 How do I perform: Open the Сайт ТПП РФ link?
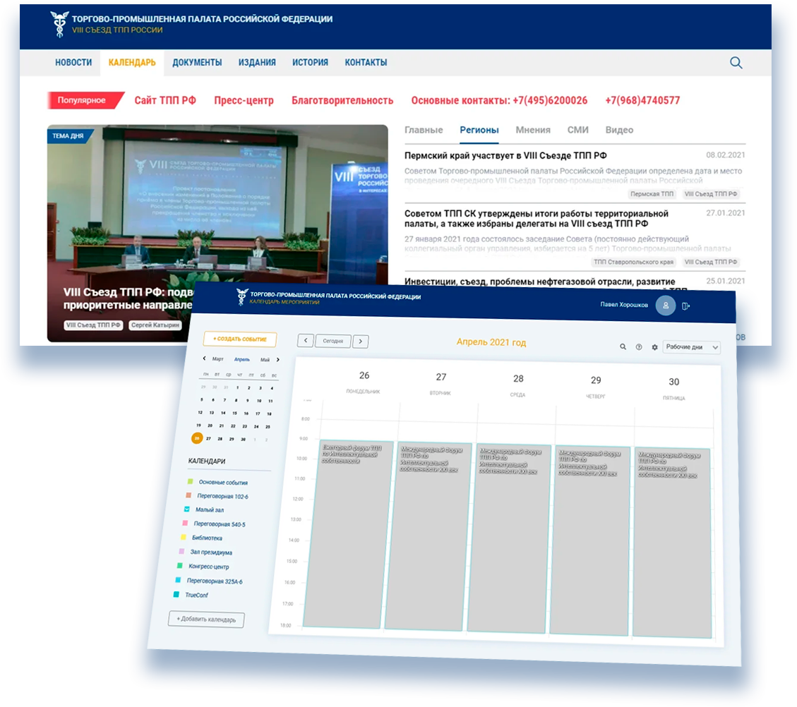click(165, 101)
